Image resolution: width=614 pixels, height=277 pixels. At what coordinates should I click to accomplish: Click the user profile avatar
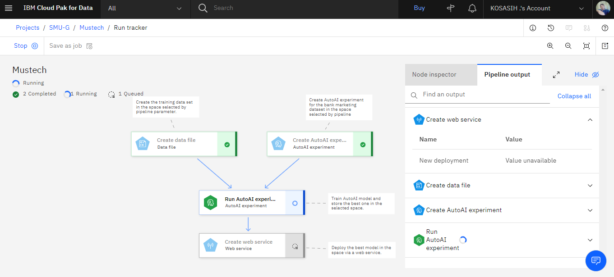click(603, 8)
